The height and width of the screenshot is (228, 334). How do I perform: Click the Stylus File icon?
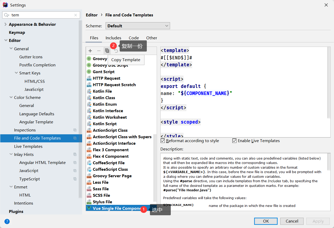coord(89,202)
